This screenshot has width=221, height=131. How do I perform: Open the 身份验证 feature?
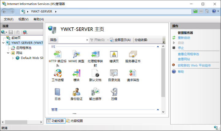76,94
